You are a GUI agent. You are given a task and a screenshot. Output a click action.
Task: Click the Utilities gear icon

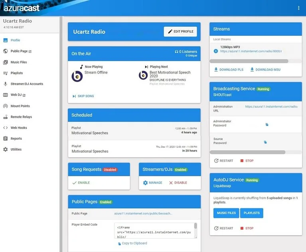[6, 149]
